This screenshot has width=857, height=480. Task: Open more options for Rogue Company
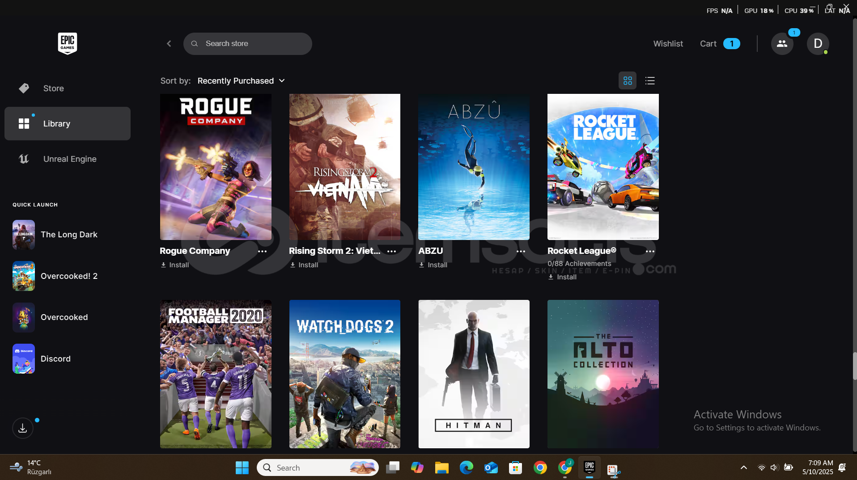pos(263,251)
